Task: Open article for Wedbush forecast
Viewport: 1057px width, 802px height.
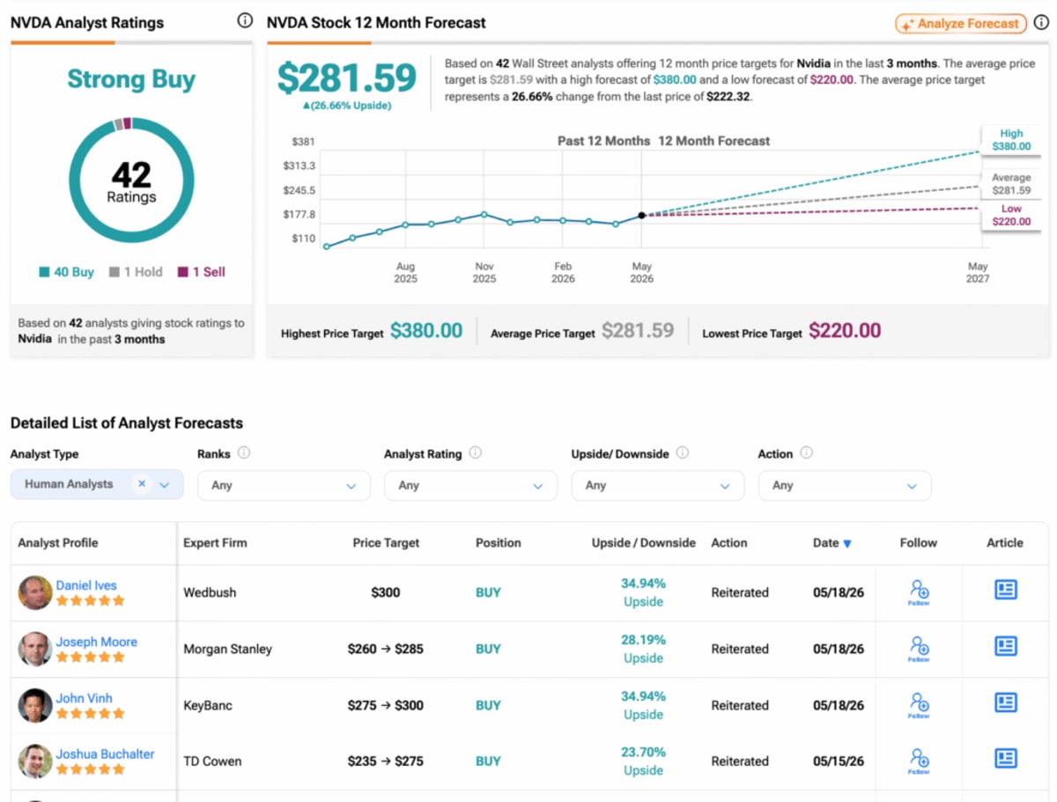Action: click(1006, 590)
